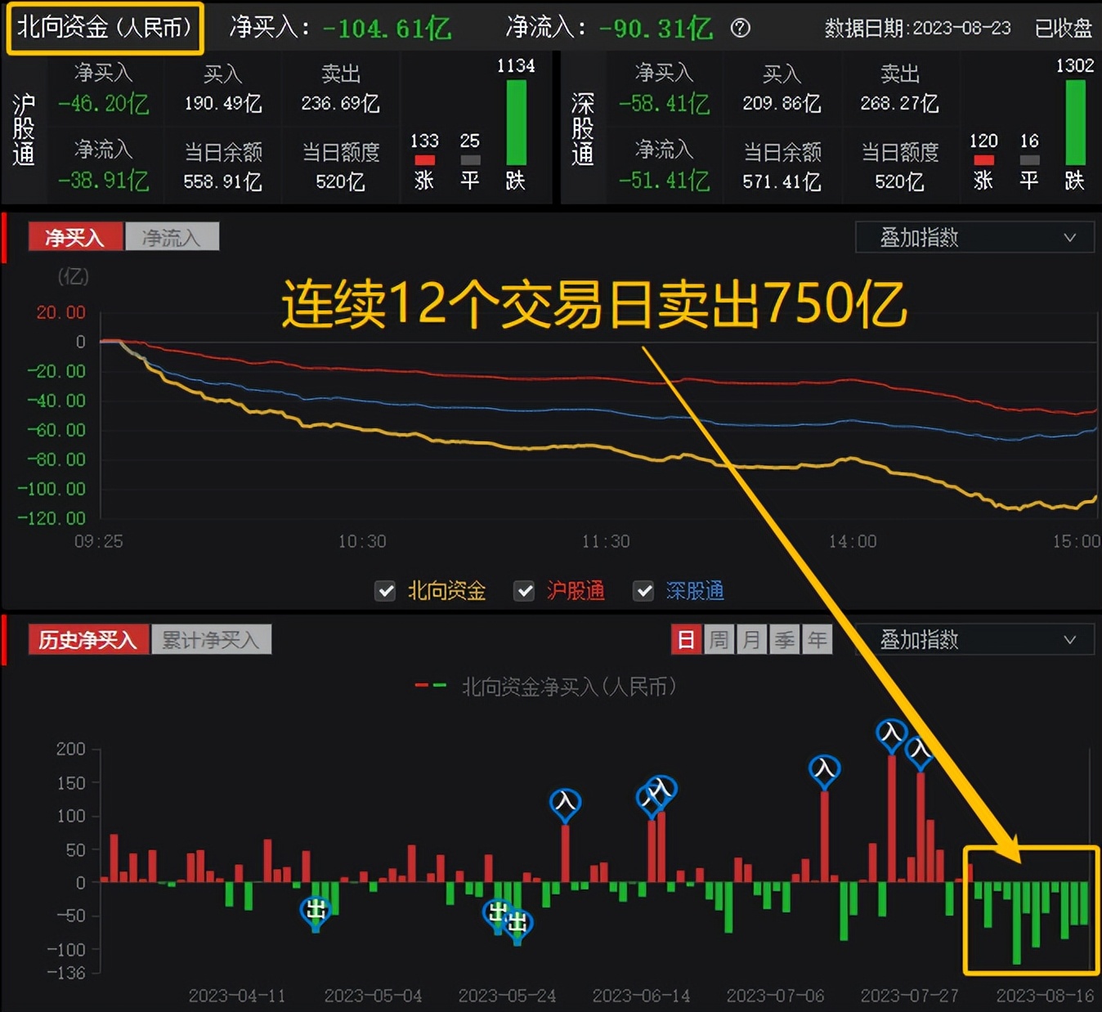This screenshot has width=1102, height=1012.
Task: Expand the lower 叠加指数 dropdown
Action: coord(974,639)
